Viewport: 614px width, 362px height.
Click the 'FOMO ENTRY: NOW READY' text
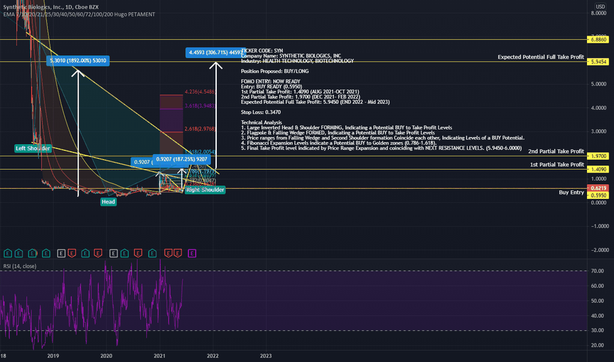tap(271, 82)
